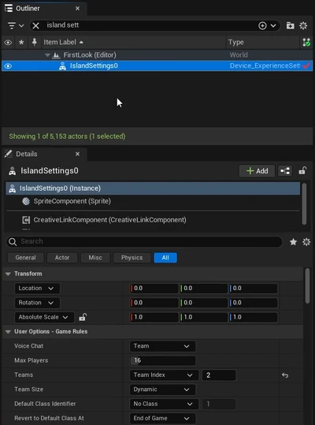This screenshot has height=425, width=315.
Task: Click the Rotation Z value field
Action: [x=253, y=303]
